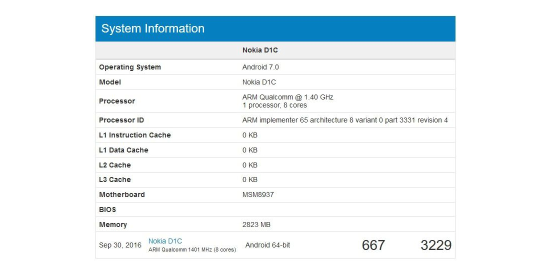Select the Processor ID label

[x=121, y=120]
